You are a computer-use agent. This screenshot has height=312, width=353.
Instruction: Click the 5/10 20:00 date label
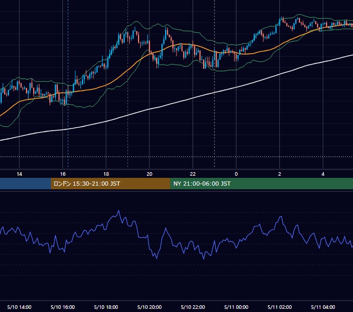[x=150, y=307]
